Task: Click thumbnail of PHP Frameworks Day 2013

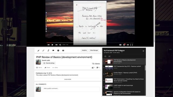Action: tap(109, 68)
